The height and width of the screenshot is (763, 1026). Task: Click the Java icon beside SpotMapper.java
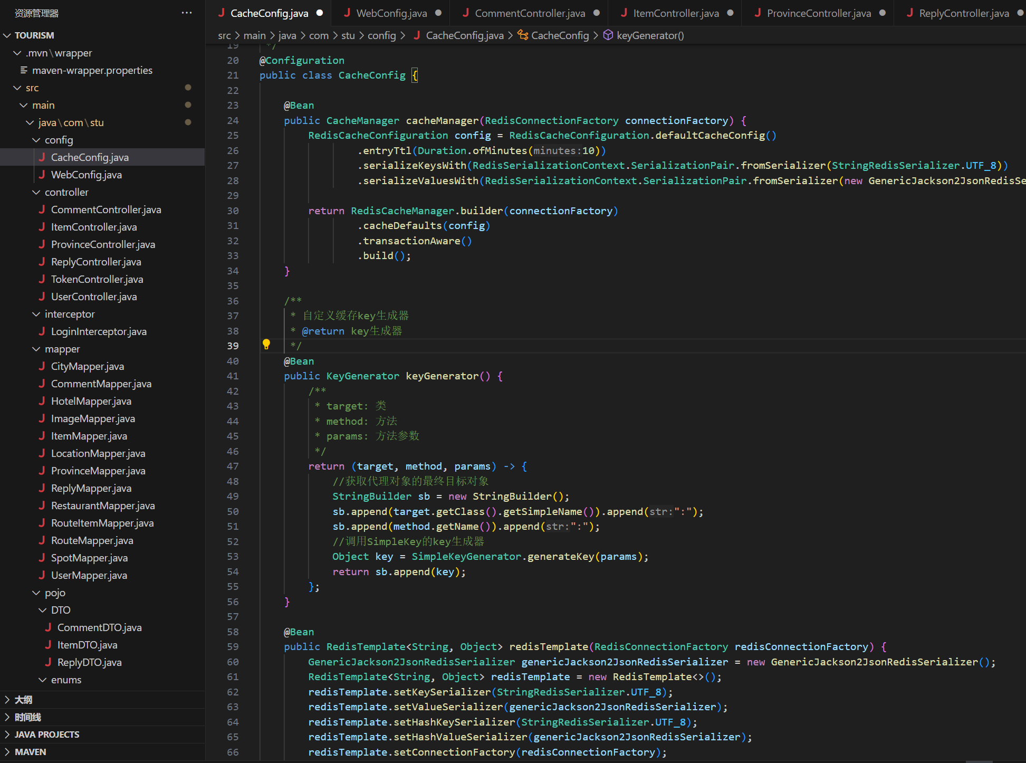pos(42,557)
